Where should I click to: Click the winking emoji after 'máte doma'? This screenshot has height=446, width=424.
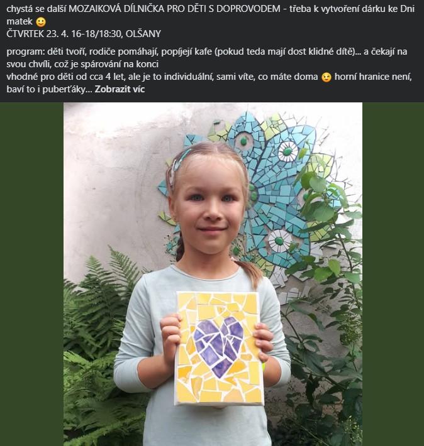coord(326,77)
